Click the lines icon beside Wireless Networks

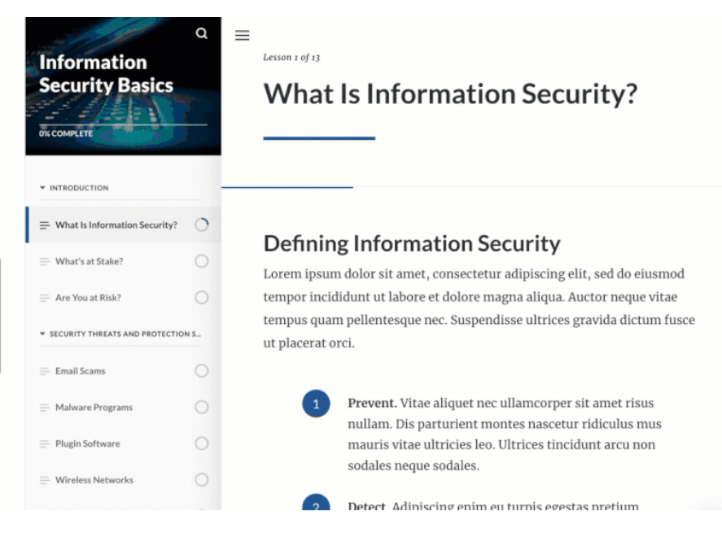(44, 480)
